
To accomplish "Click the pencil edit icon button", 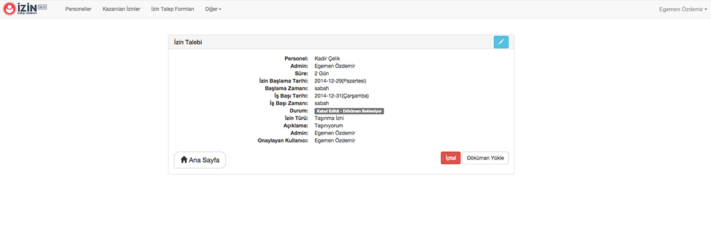I will click(x=501, y=42).
